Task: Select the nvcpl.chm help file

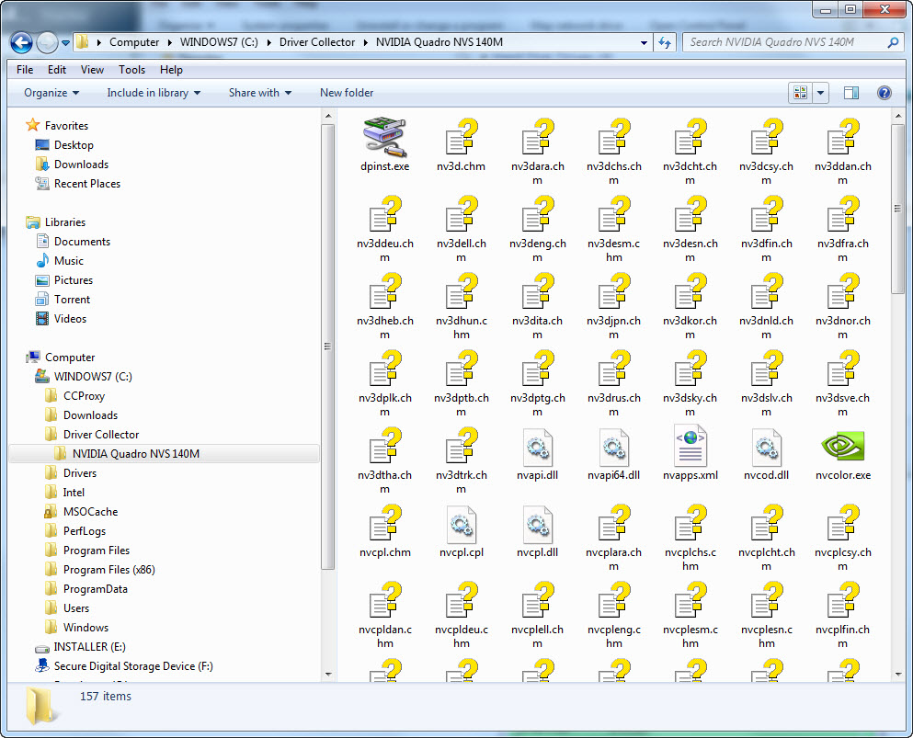Action: (385, 524)
